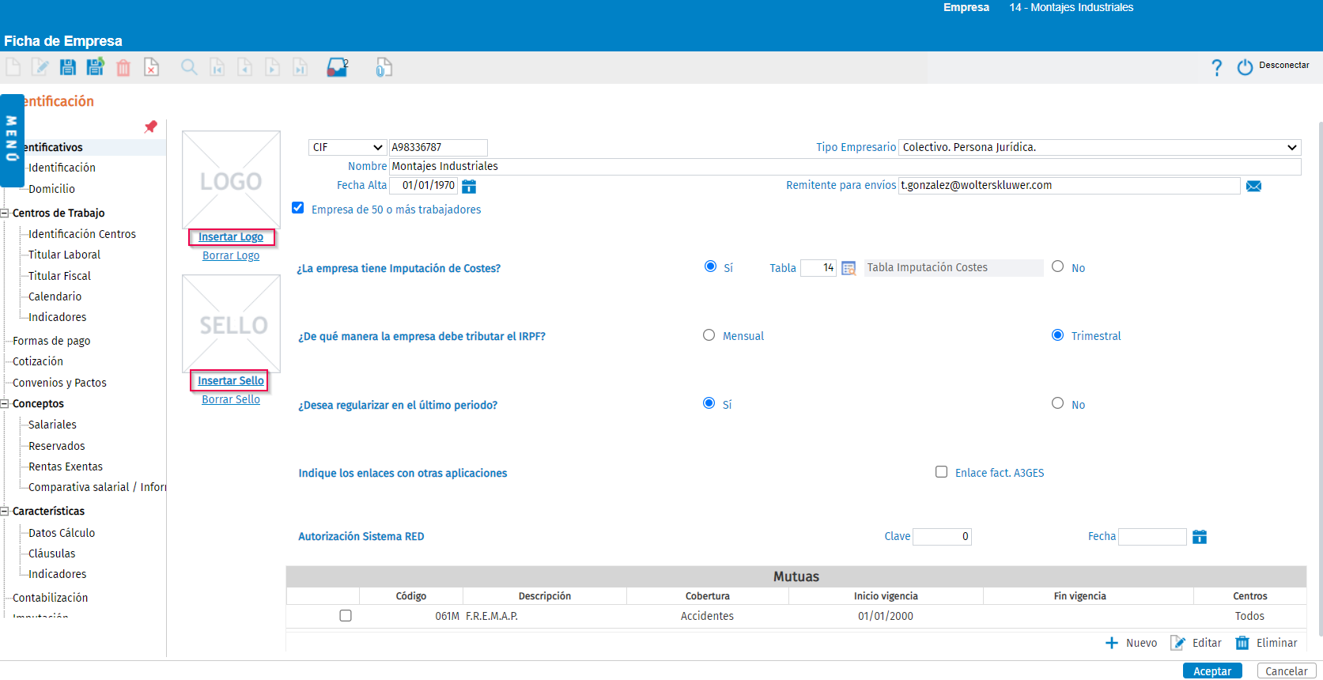
Task: Select Trimestral IRPF taxation option
Action: point(1057,335)
